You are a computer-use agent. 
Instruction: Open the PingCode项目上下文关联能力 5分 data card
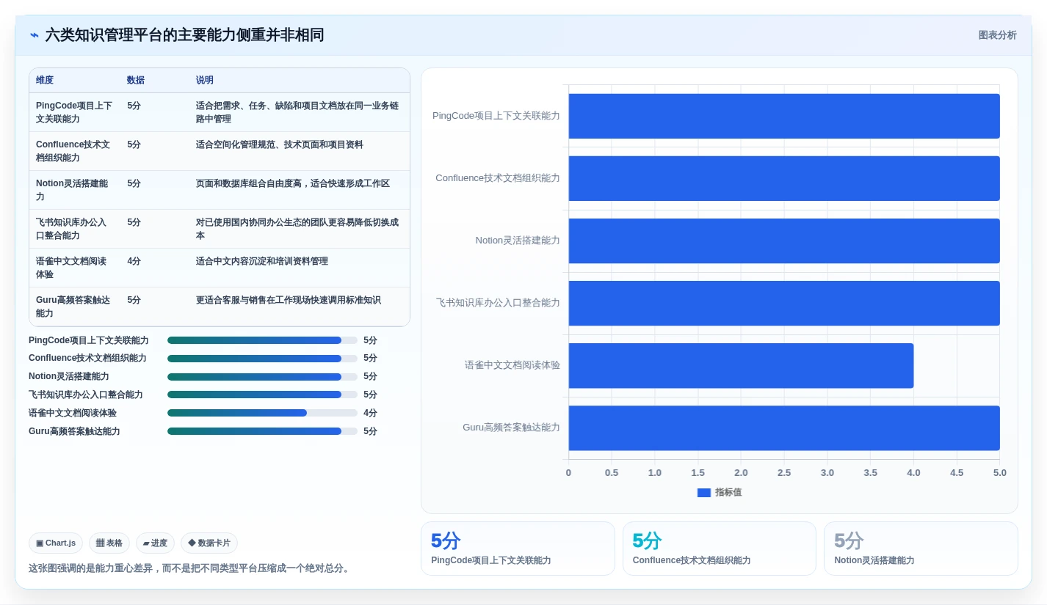[x=518, y=549]
